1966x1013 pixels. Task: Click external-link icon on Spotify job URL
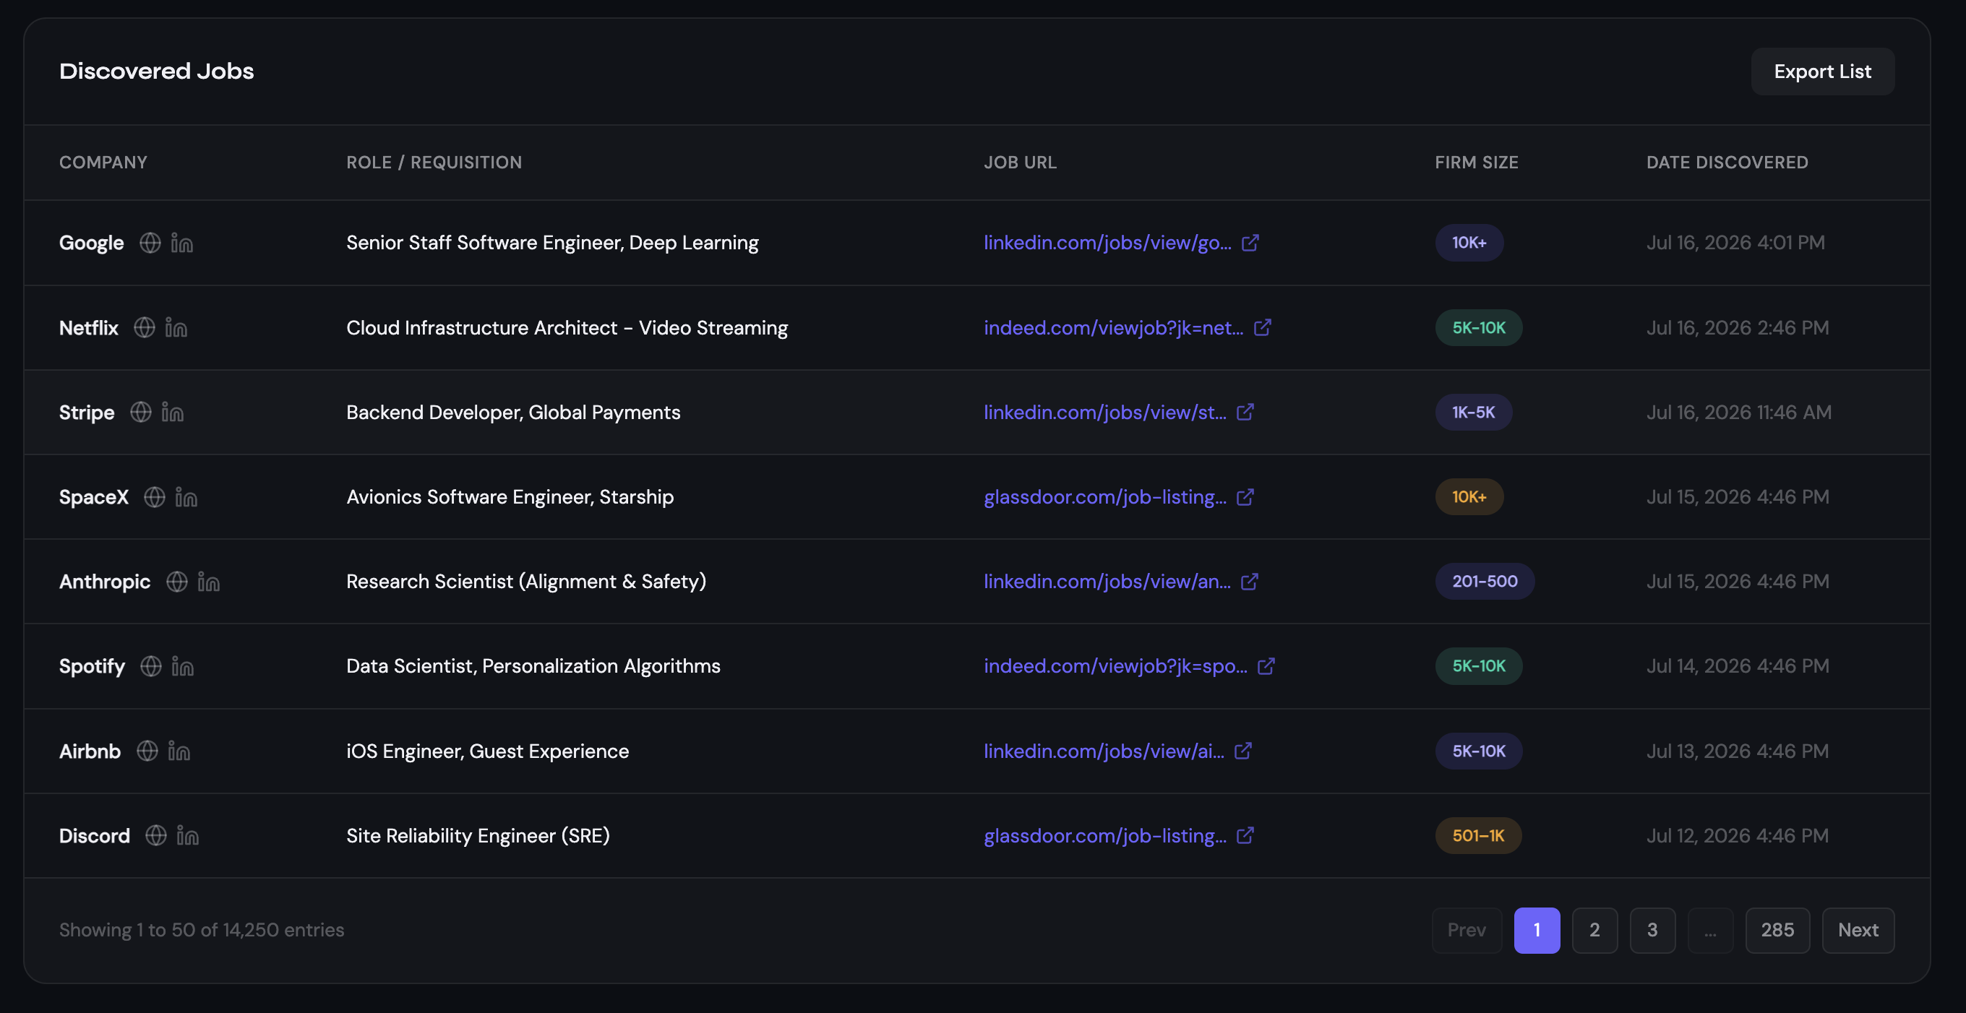[x=1266, y=666]
